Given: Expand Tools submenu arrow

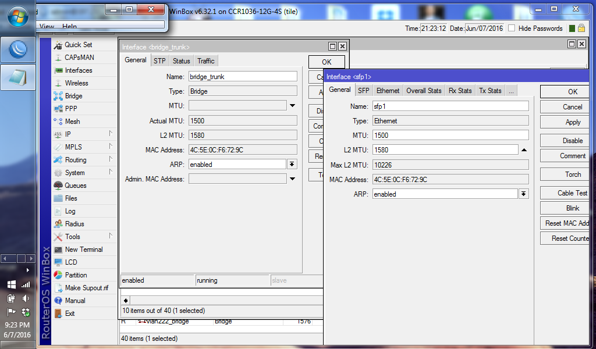Looking at the screenshot, I should pos(111,236).
